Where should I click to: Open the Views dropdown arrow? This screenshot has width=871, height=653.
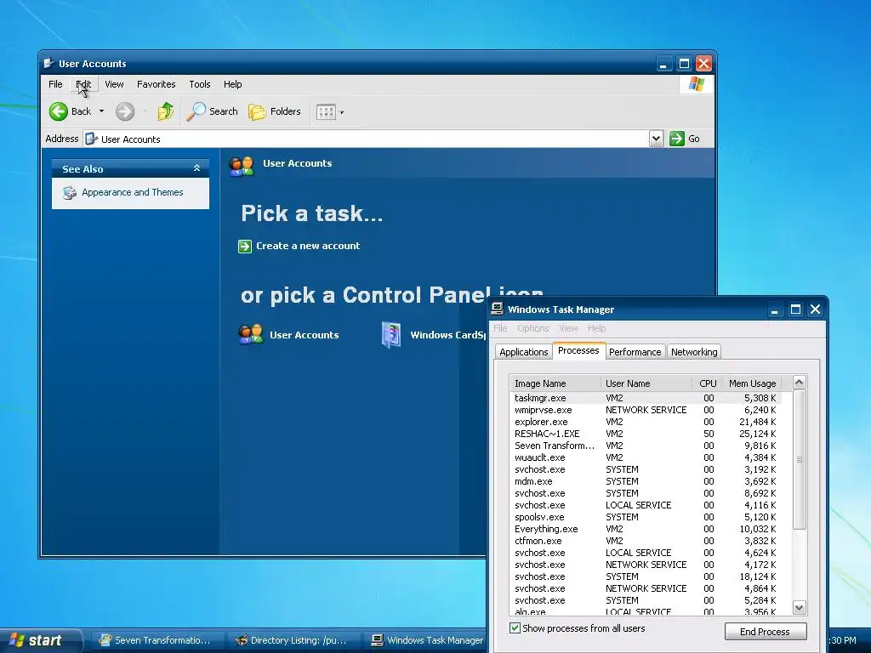click(x=342, y=112)
